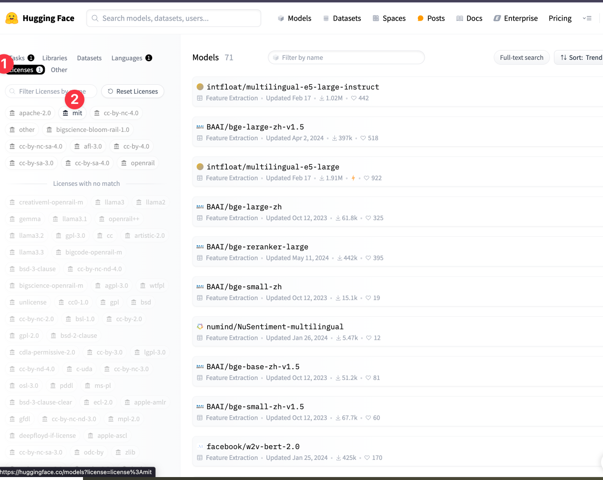
Task: Go to the Pricing page
Action: point(560,18)
